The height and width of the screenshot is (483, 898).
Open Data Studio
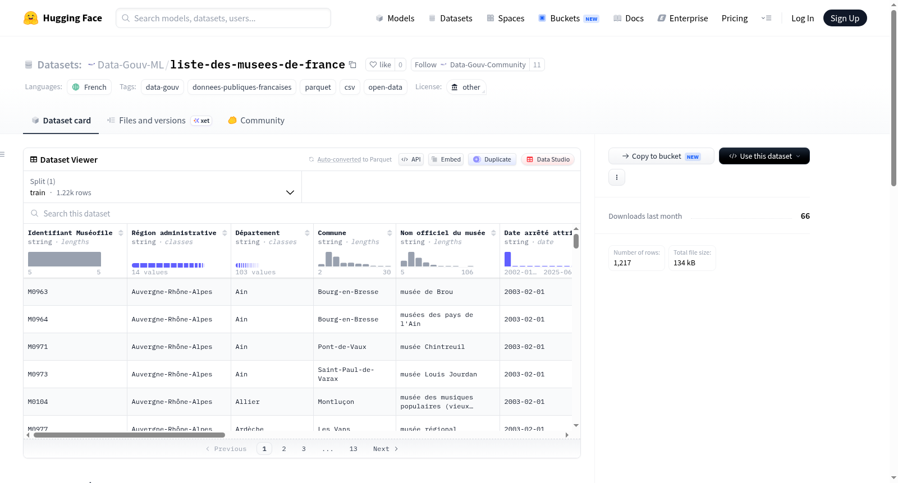click(x=548, y=159)
